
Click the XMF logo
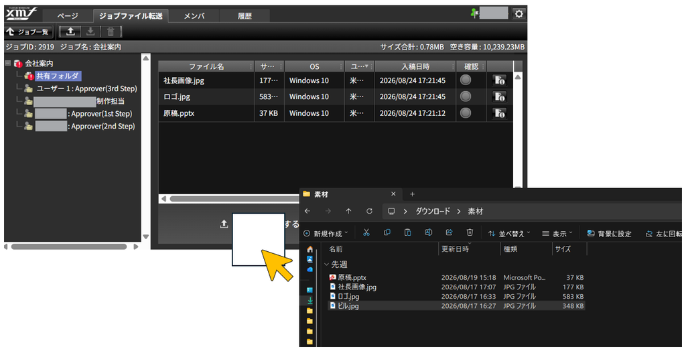click(21, 14)
